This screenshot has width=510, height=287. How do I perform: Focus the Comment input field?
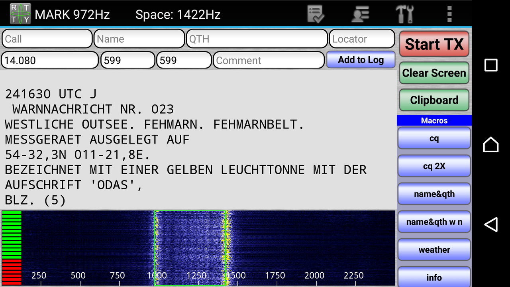pos(269,60)
